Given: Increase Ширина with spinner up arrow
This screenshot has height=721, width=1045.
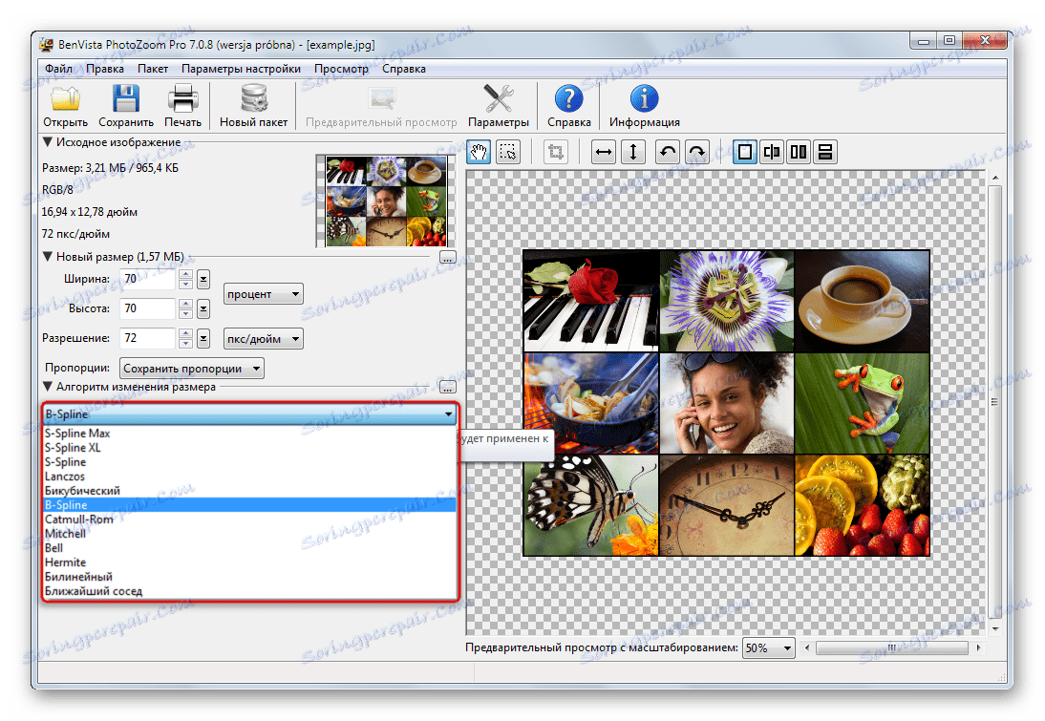Looking at the screenshot, I should 186,274.
